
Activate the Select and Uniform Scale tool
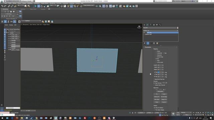tap(45, 6)
